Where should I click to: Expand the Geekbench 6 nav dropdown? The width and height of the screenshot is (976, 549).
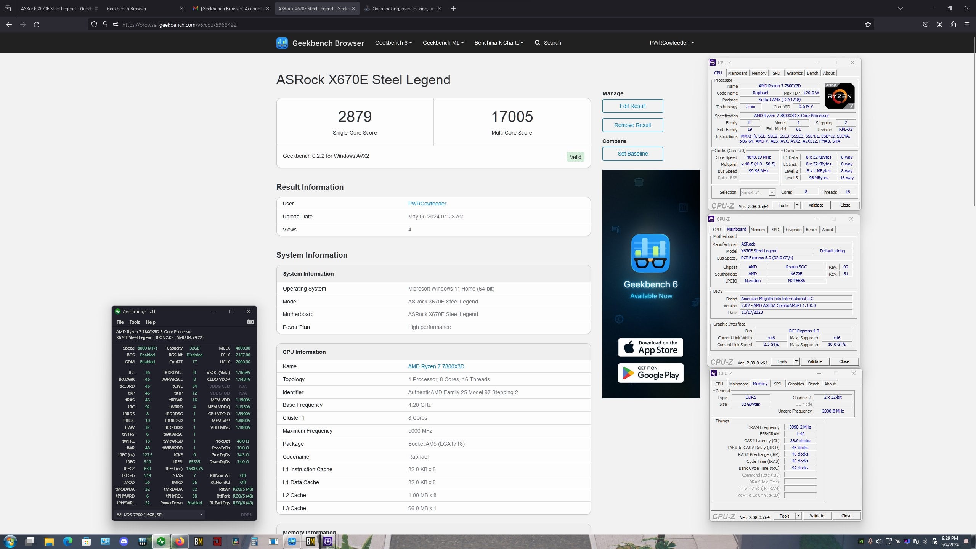tap(393, 43)
